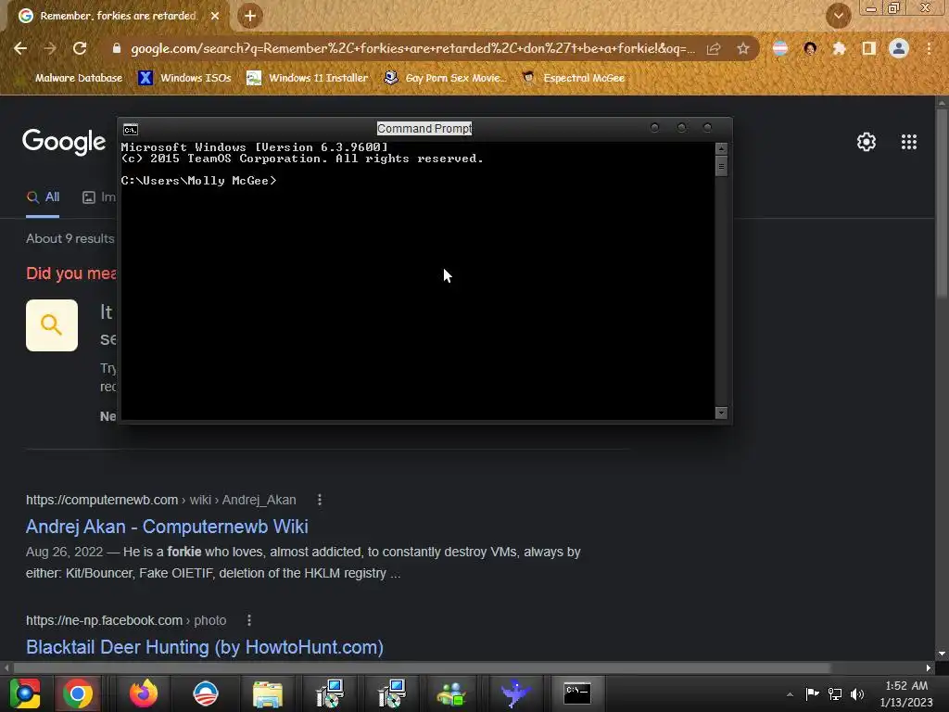Open the volume speaker tray icon
The width and height of the screenshot is (949, 712).
(857, 693)
